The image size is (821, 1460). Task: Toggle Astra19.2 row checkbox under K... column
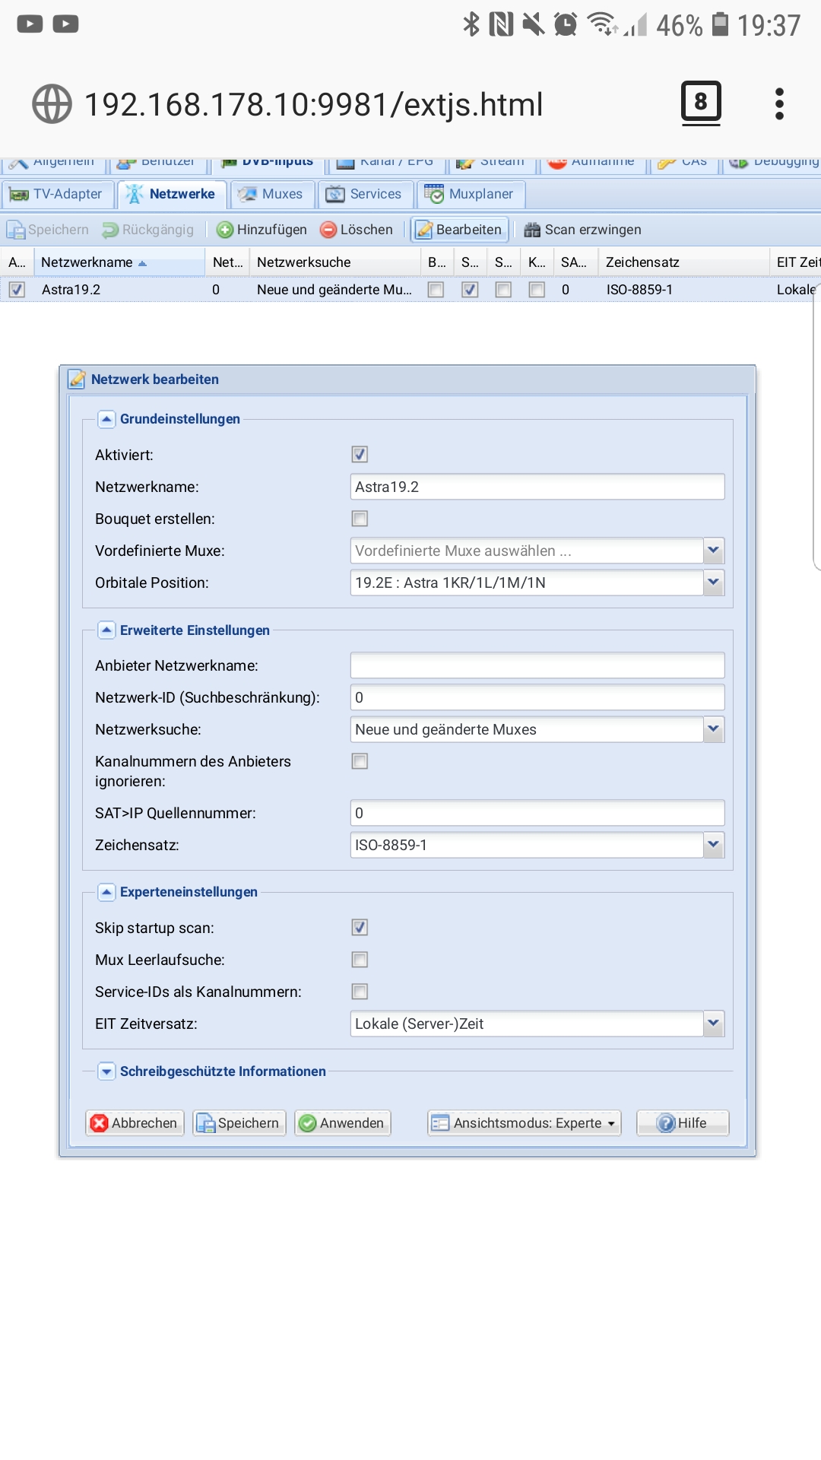click(537, 290)
